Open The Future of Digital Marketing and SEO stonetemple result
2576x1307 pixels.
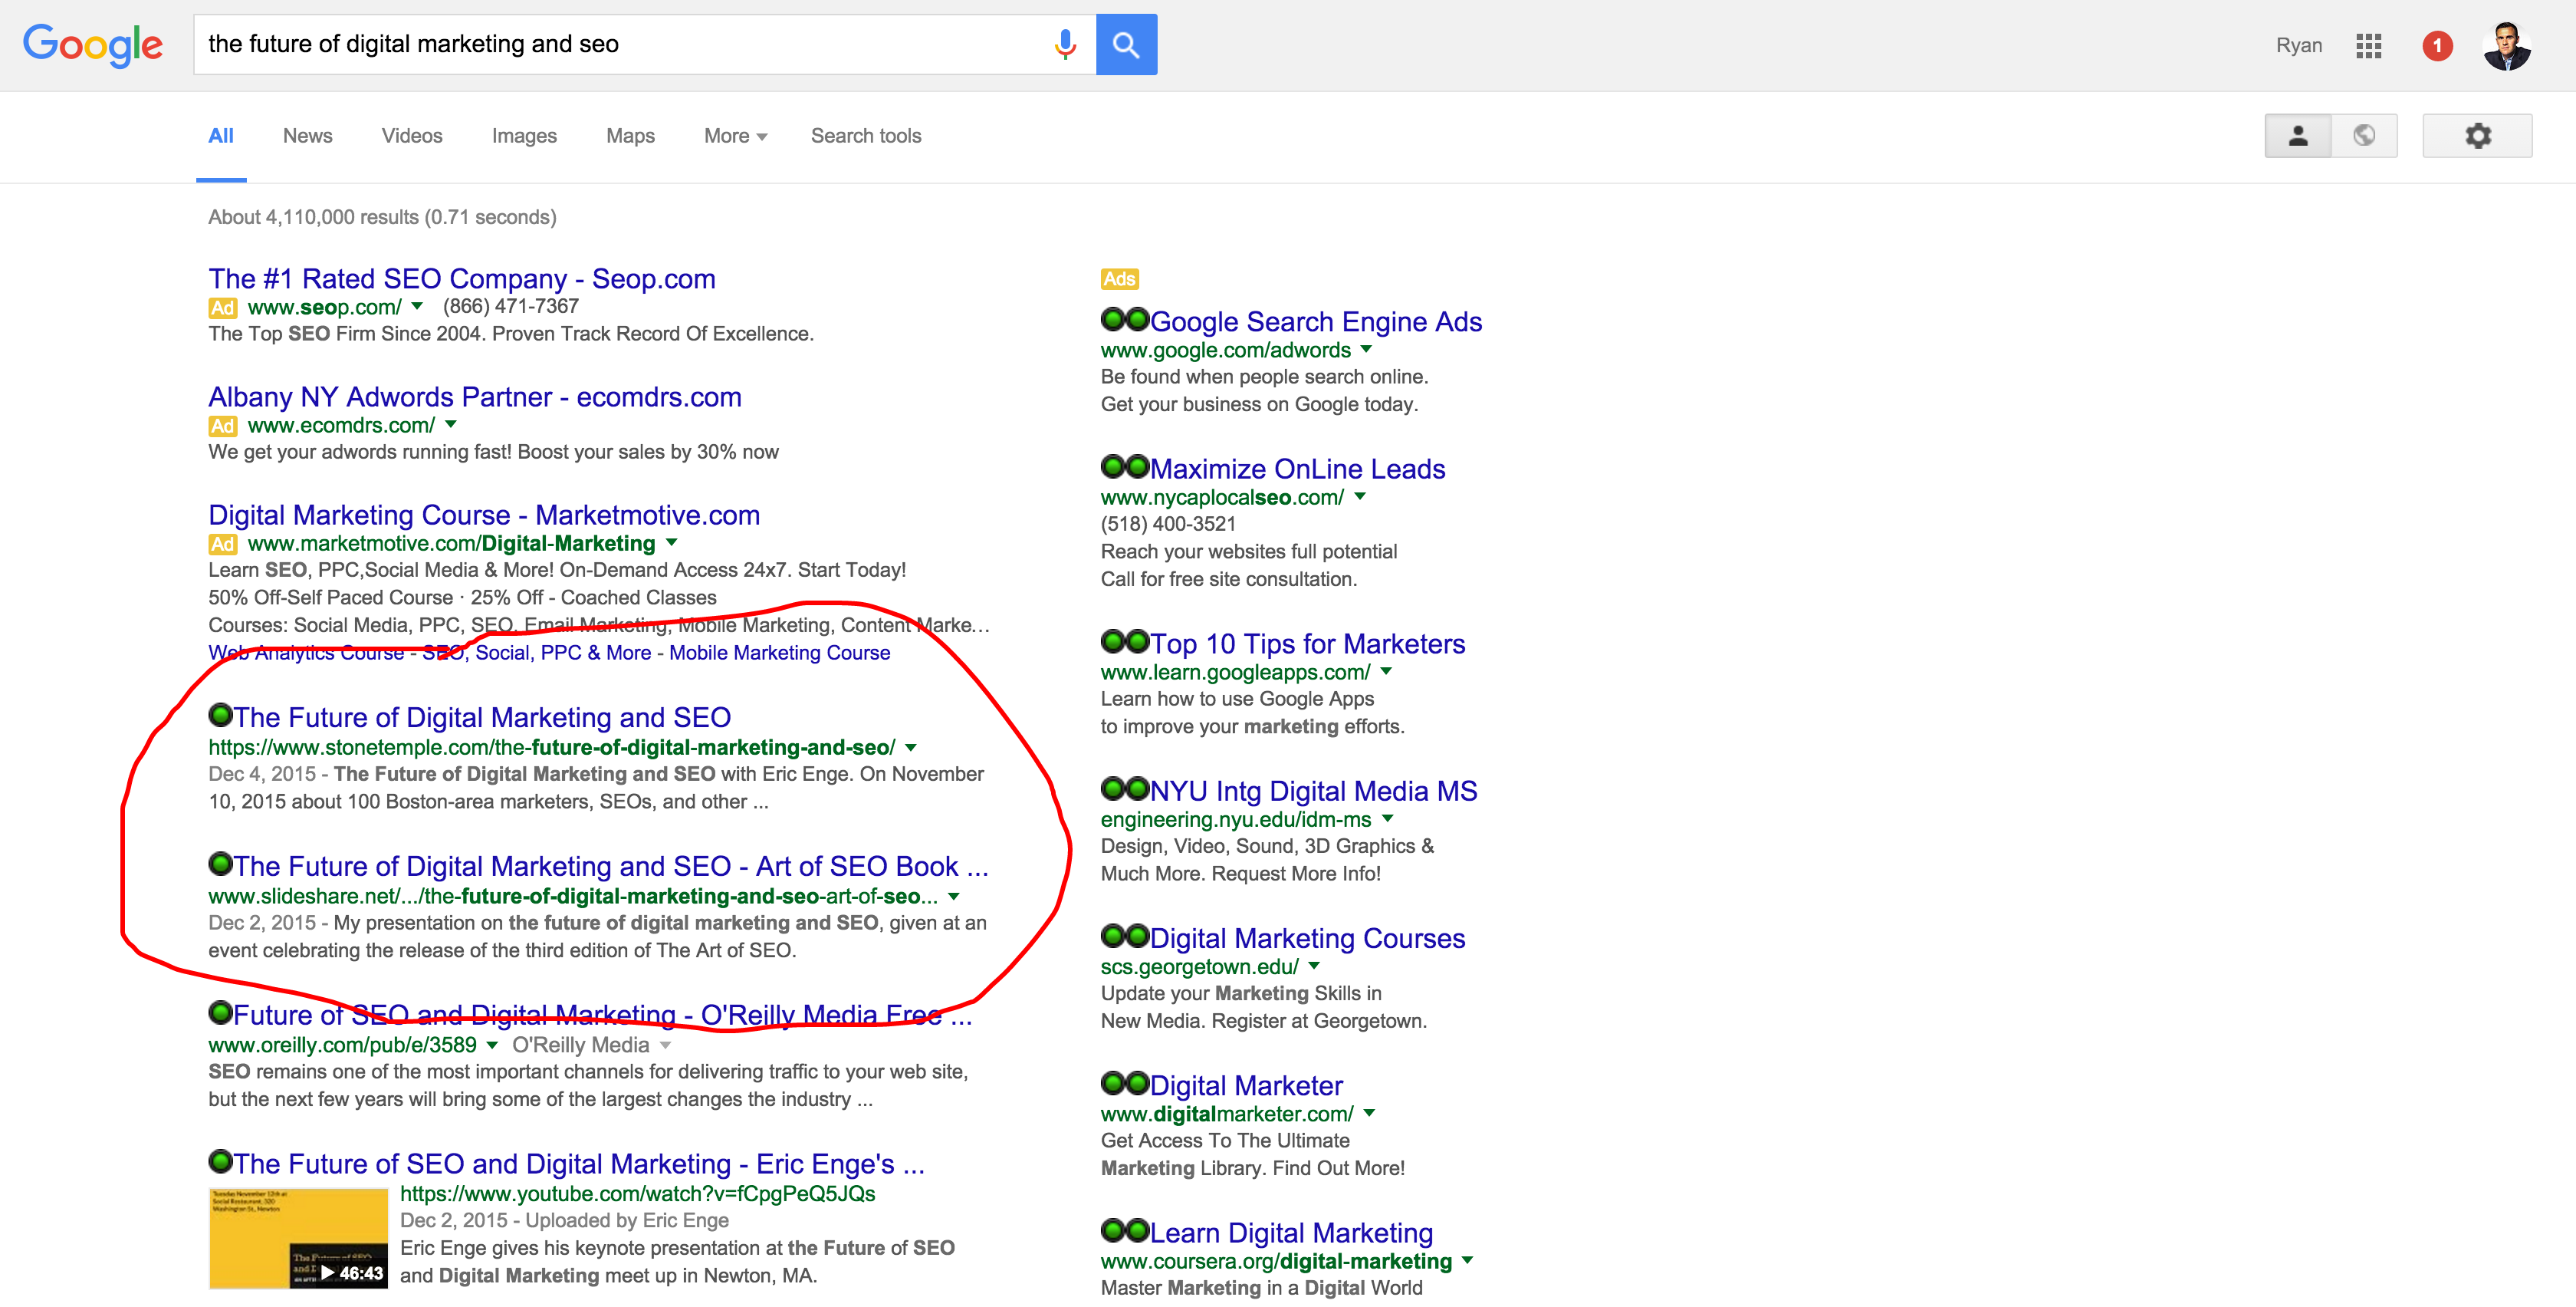(482, 716)
